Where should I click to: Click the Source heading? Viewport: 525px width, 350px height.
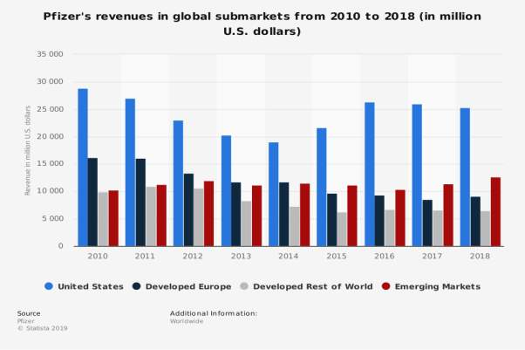pyautogui.click(x=29, y=313)
